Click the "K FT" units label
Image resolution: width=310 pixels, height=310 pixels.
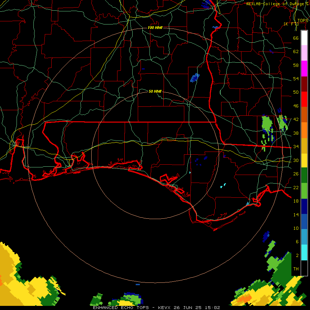291,24
